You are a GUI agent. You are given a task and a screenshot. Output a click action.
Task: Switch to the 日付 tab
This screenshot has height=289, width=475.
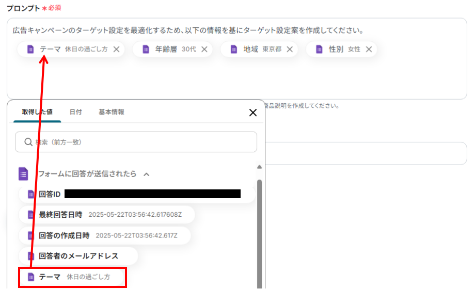pyautogui.click(x=76, y=112)
